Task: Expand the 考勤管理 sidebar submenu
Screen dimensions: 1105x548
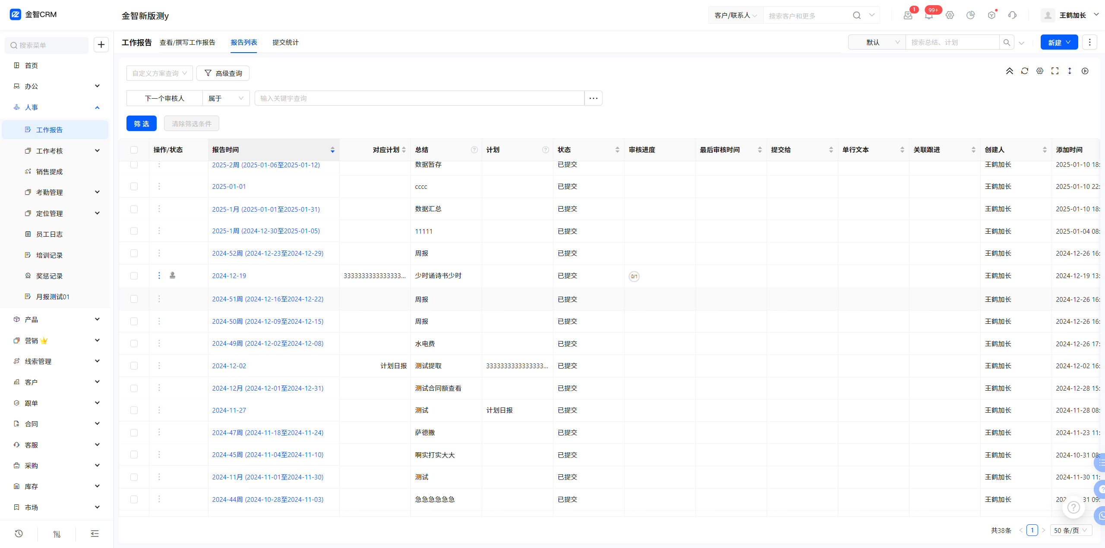Action: pos(97,192)
